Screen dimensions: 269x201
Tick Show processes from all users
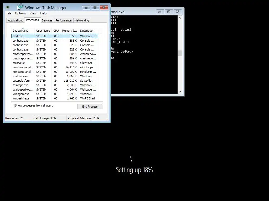pos(13,105)
